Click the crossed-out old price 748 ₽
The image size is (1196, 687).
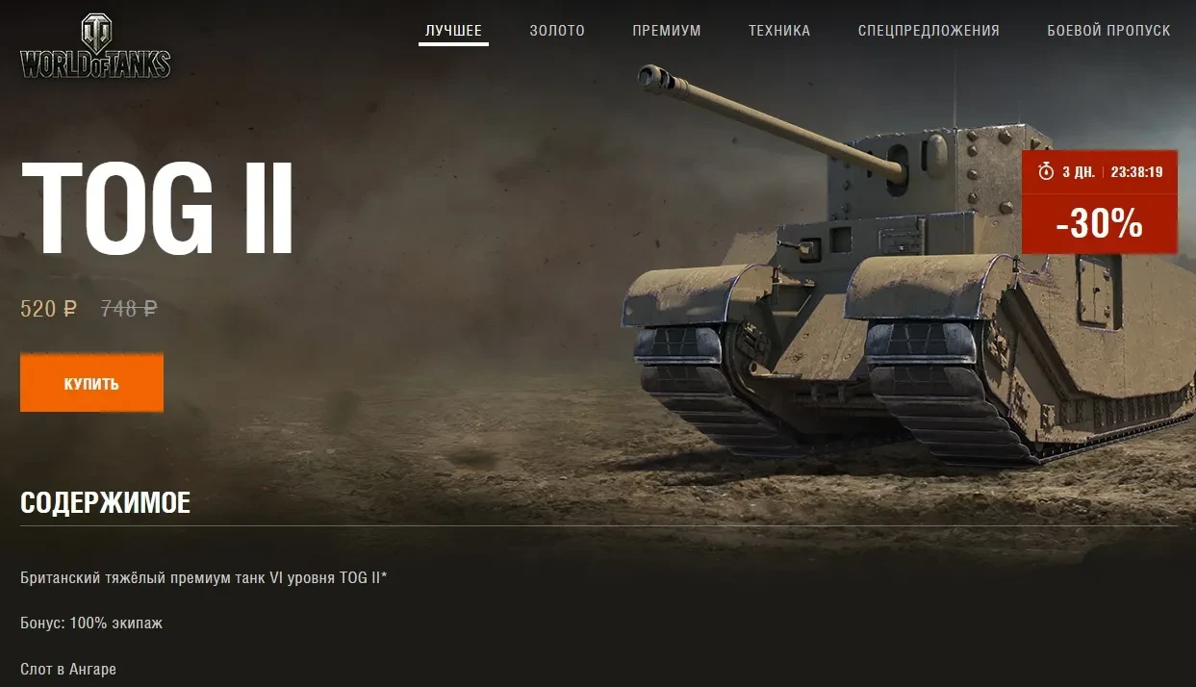tap(129, 309)
